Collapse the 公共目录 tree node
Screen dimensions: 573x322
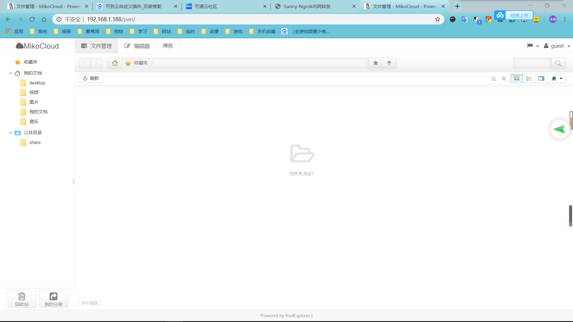click(10, 133)
